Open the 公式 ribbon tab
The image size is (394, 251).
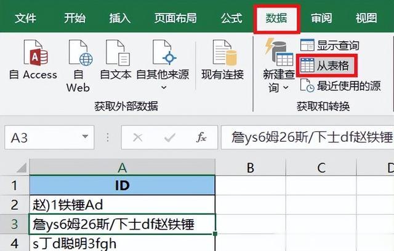pyautogui.click(x=231, y=18)
